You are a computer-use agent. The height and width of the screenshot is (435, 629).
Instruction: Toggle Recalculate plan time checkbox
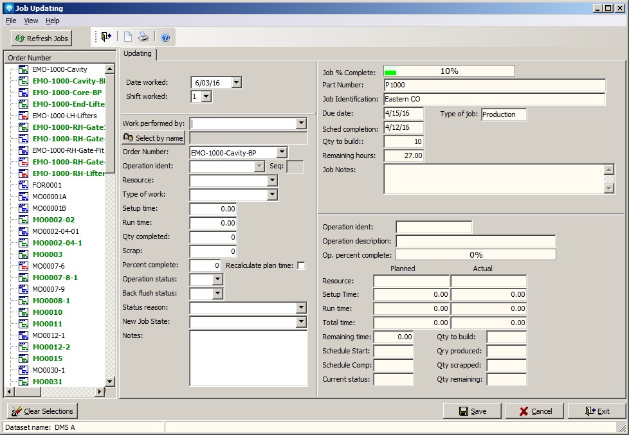click(x=301, y=265)
